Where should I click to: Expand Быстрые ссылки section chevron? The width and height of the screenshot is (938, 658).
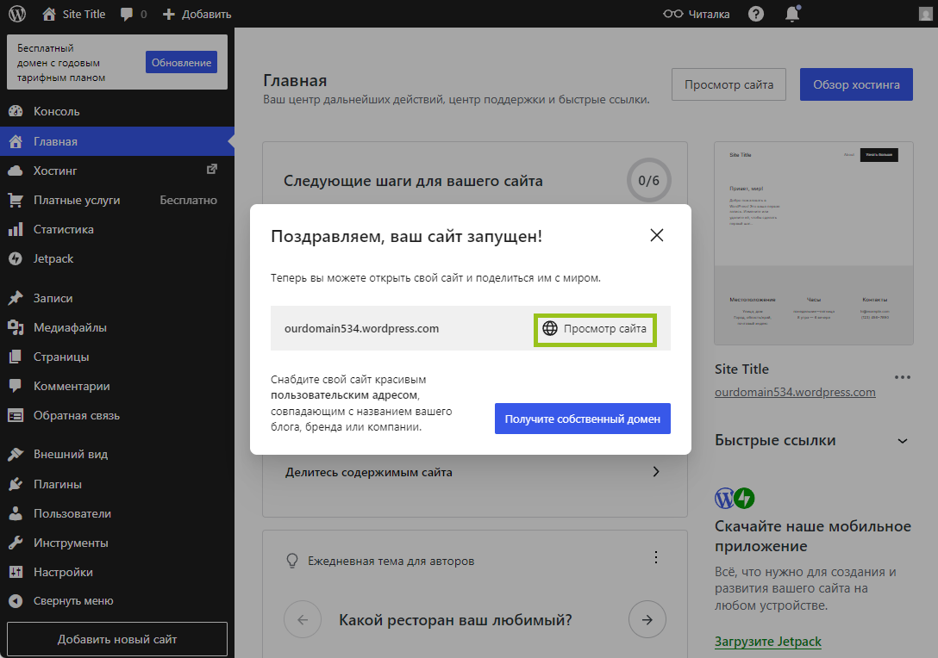[903, 441]
